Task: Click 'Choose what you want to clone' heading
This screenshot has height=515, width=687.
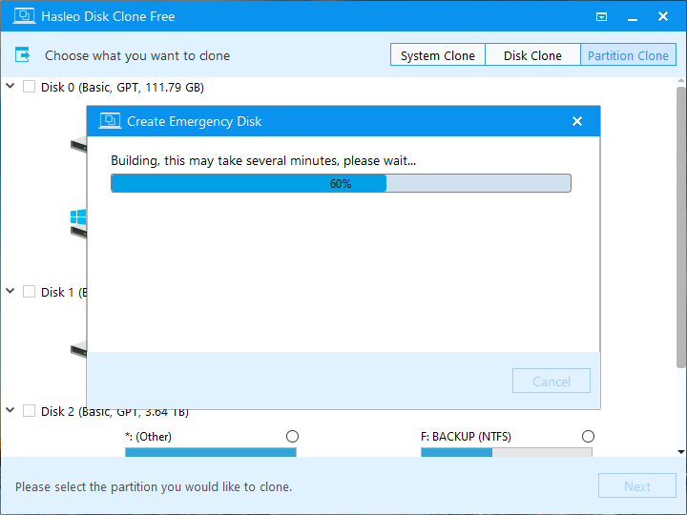Action: (137, 55)
